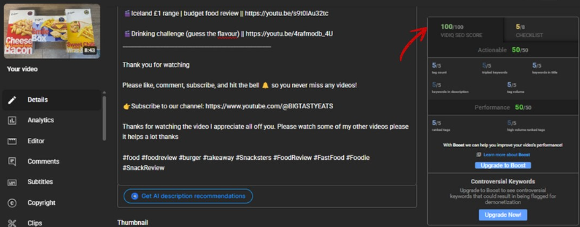Open Analytics via its chart icon
This screenshot has height=227, width=580.
[x=12, y=121]
